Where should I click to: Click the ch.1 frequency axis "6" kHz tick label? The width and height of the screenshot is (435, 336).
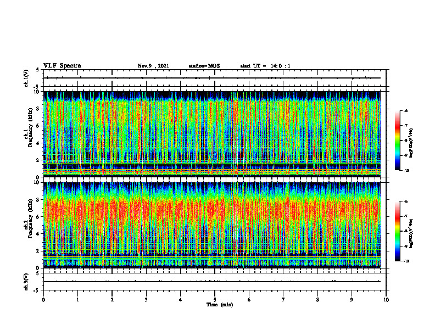tap(38, 126)
